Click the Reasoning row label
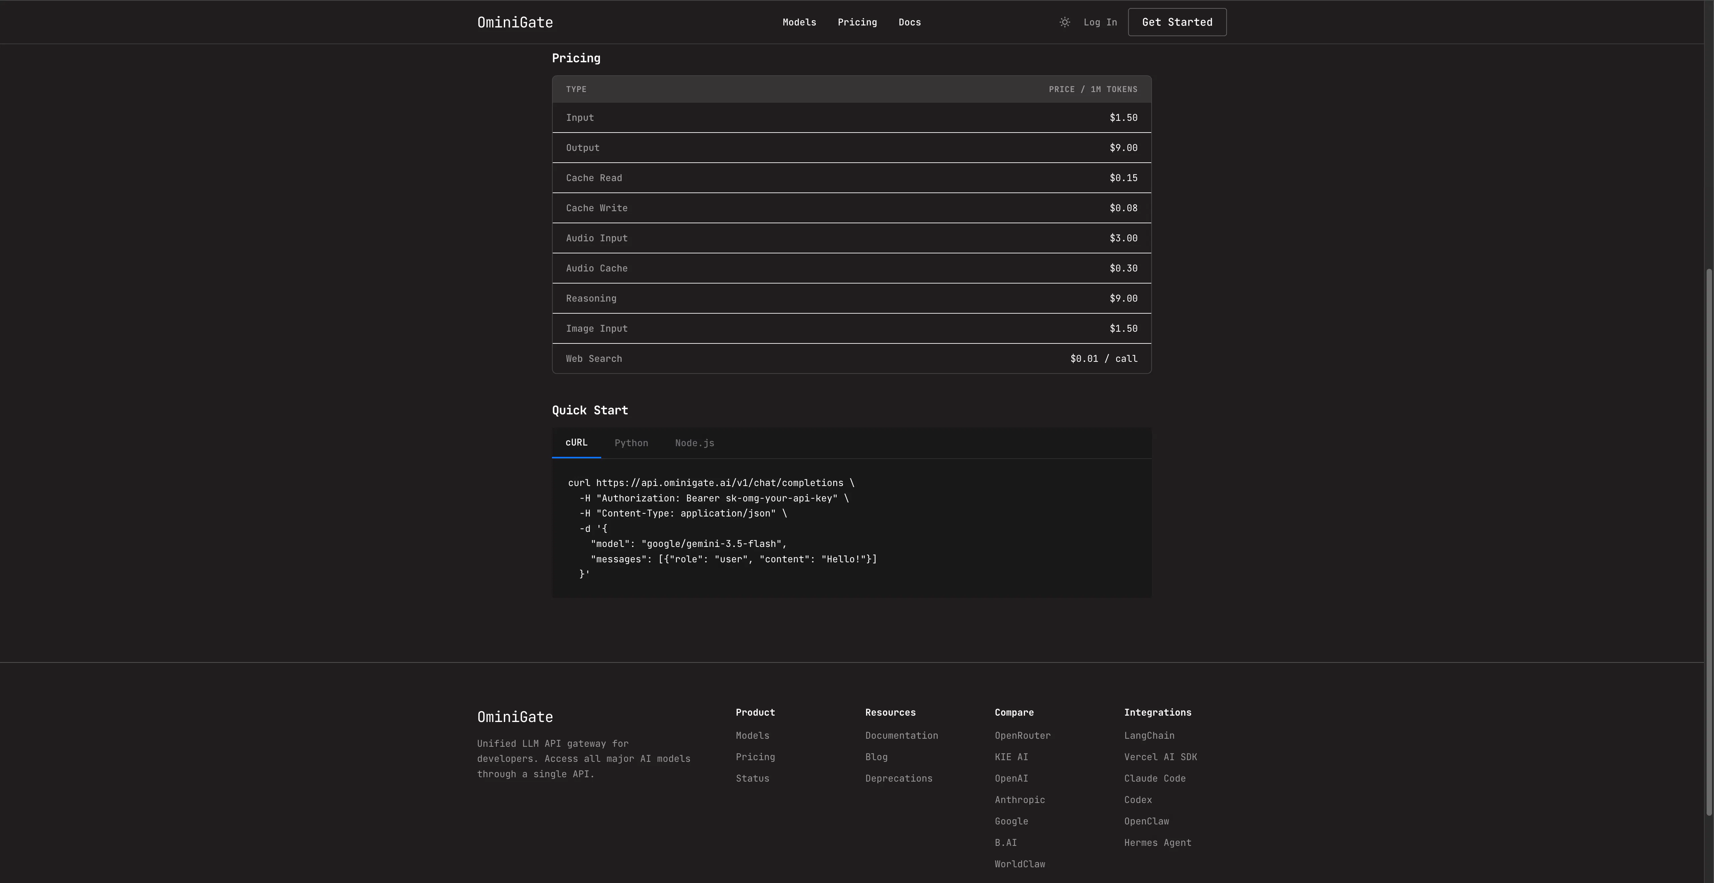The image size is (1714, 883). pyautogui.click(x=591, y=298)
